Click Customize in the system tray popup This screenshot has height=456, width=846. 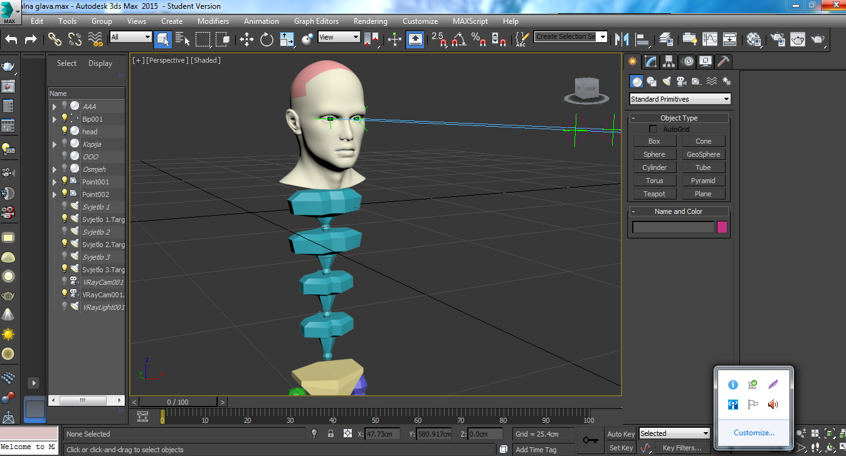[754, 433]
